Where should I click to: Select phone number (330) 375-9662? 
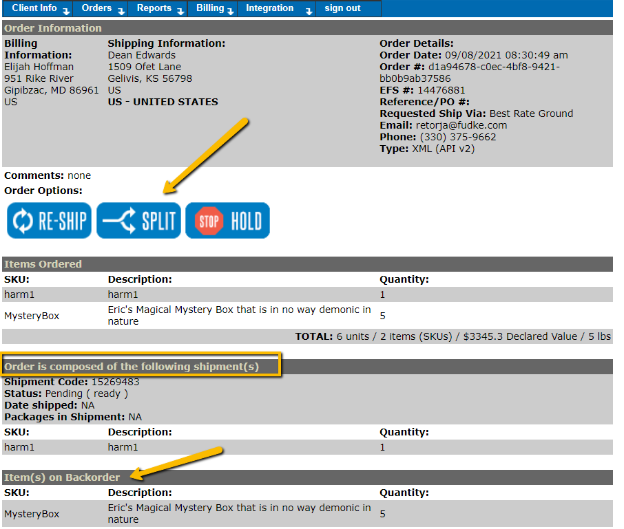pyautogui.click(x=458, y=137)
